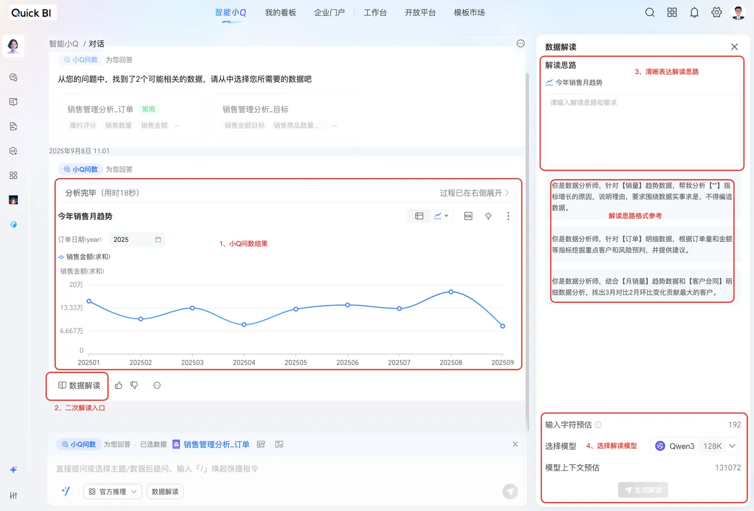Click the chat bubble icon beside the breadcrumb row

520,44
